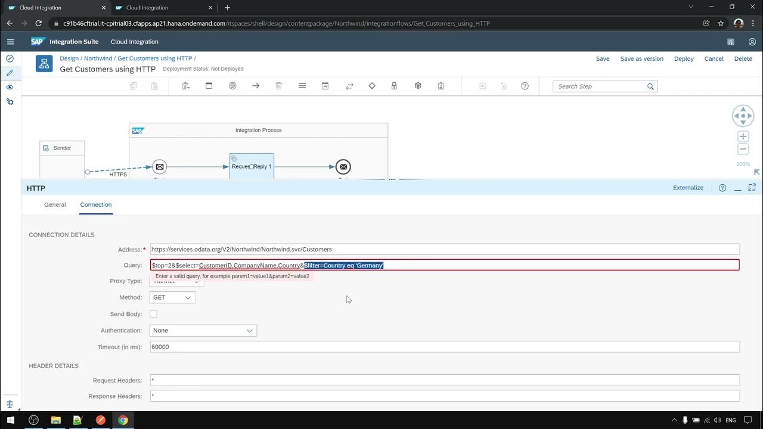Bookmark page with the star icon
This screenshot has height=429, width=763.
[x=721, y=23]
